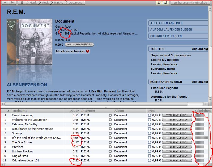Click the plus icon in The One I Love row
The height and width of the screenshot is (167, 213).
pos(150,142)
